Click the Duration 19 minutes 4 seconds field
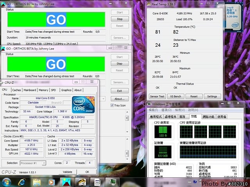 tap(65, 37)
